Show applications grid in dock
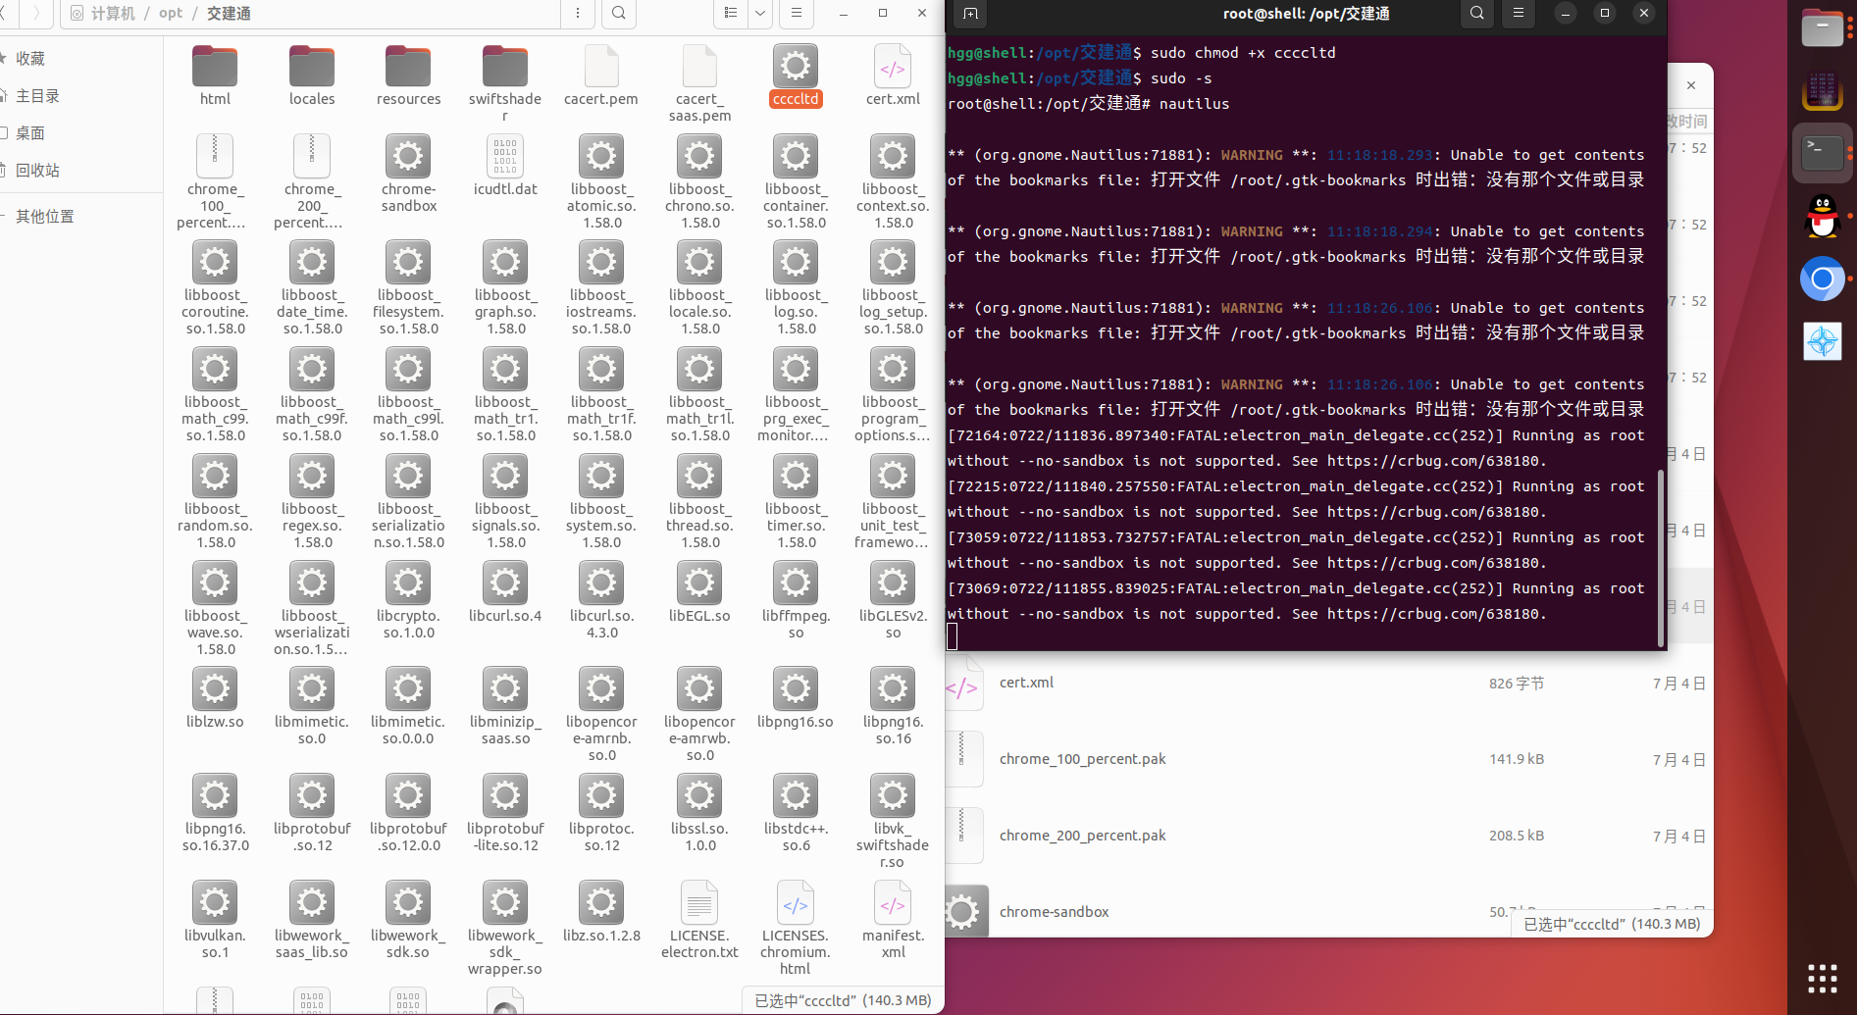Image resolution: width=1857 pixels, height=1015 pixels. pos(1823,978)
